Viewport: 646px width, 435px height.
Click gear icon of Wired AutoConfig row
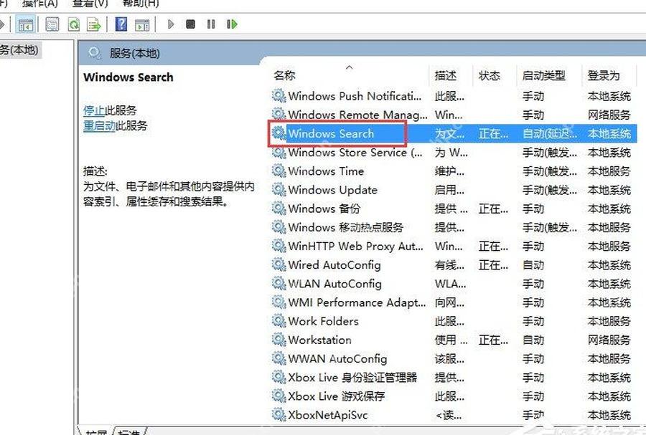[x=279, y=264]
